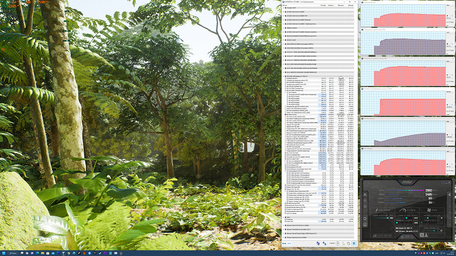The image size is (456, 256).
Task: Click the Core Voltage value input box
Action: click(x=391, y=218)
